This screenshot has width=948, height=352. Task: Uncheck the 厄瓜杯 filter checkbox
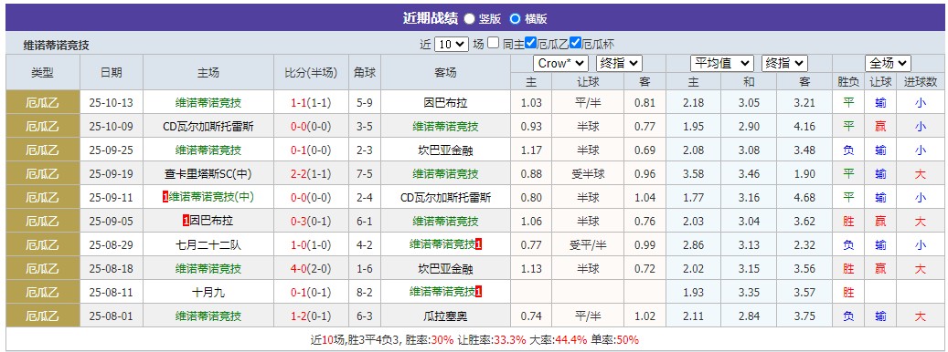click(576, 43)
